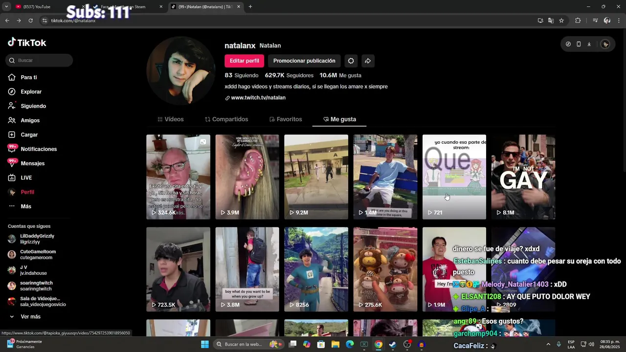This screenshot has width=626, height=352.
Task: Click the install app icon in address bar
Action: (x=540, y=21)
